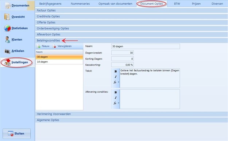
Task: Select the 14 dagen list row
Action: [59, 62]
